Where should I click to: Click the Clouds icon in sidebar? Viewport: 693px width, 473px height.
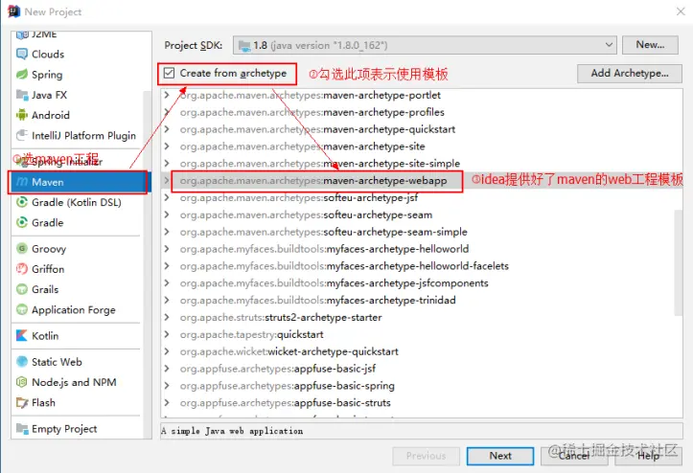[x=22, y=54]
